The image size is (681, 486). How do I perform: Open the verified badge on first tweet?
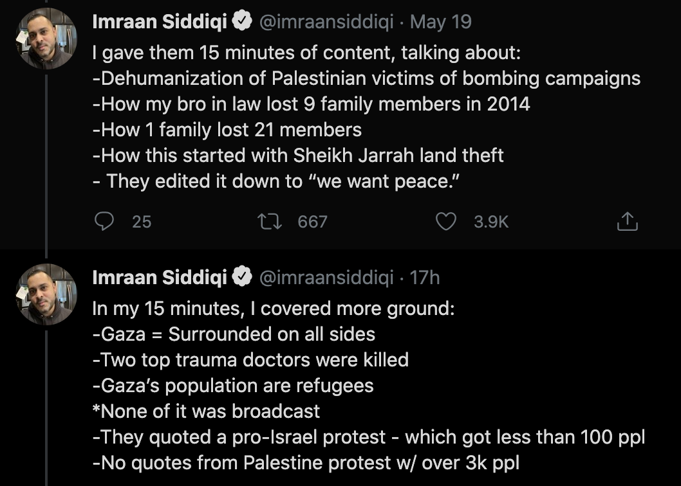(x=242, y=21)
